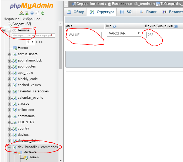Click the Избранное button
This screenshot has width=183, height=162.
click(x=31, y=19)
